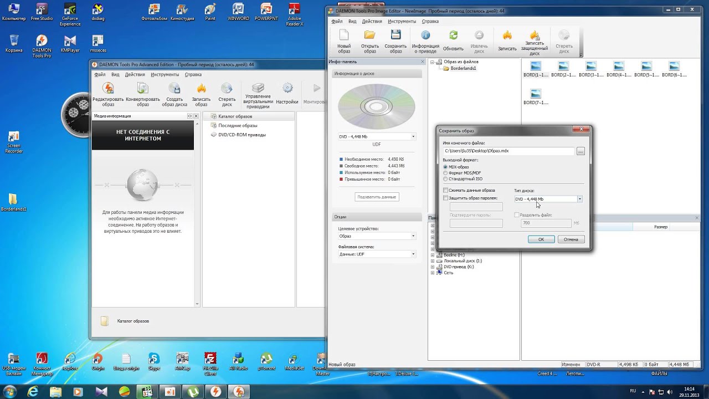Select Формат MDS/MDF radio option

[x=445, y=173]
